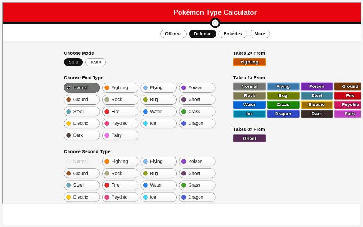Click the Pokéball icon below the title

pos(215,23)
